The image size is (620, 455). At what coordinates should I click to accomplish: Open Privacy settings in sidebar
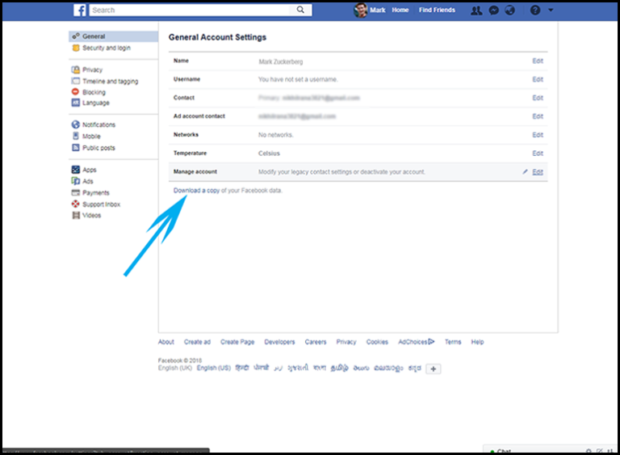pyautogui.click(x=93, y=70)
